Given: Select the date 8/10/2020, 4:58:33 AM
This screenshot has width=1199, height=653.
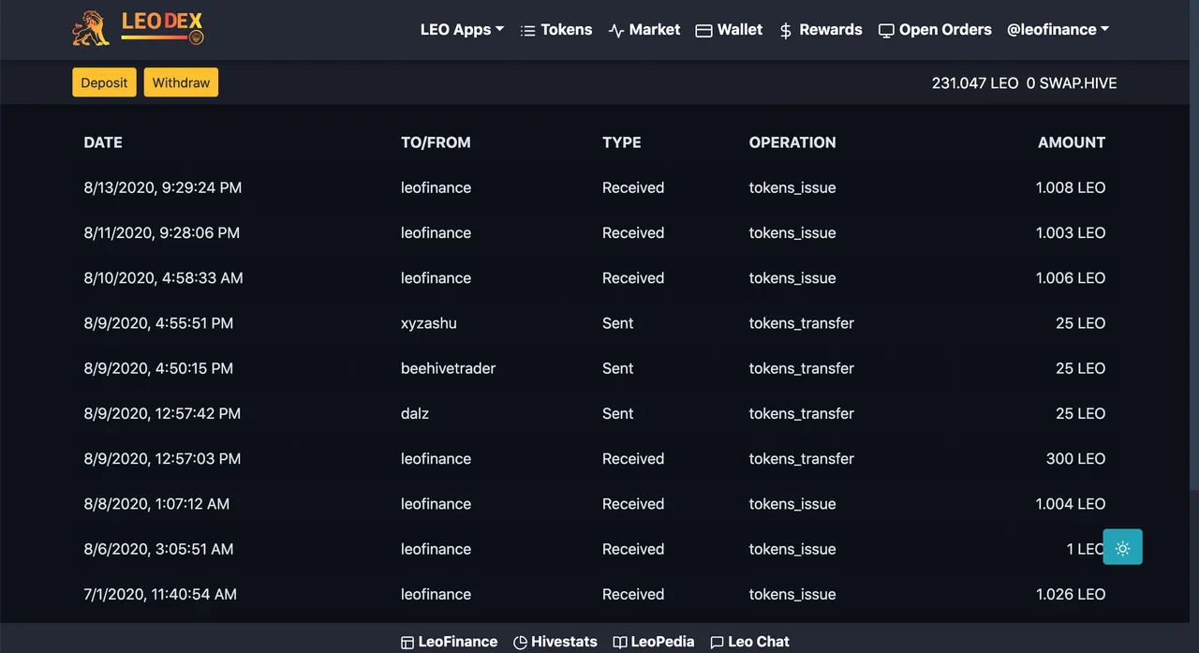Looking at the screenshot, I should click(163, 278).
